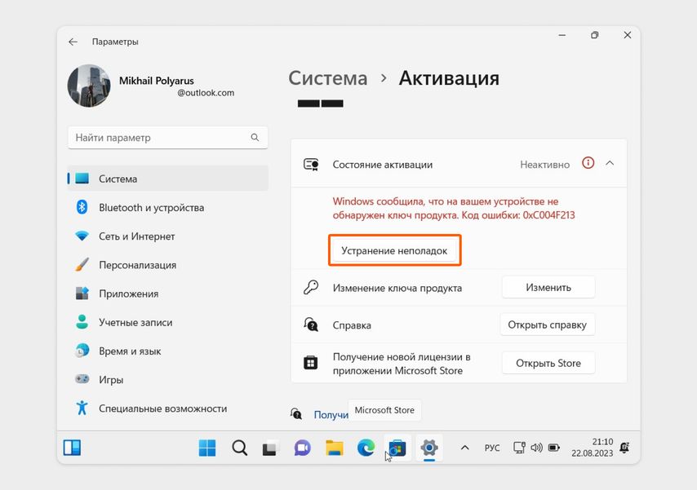The width and height of the screenshot is (697, 490).
Task: Click the activation certificate icon
Action: click(311, 165)
